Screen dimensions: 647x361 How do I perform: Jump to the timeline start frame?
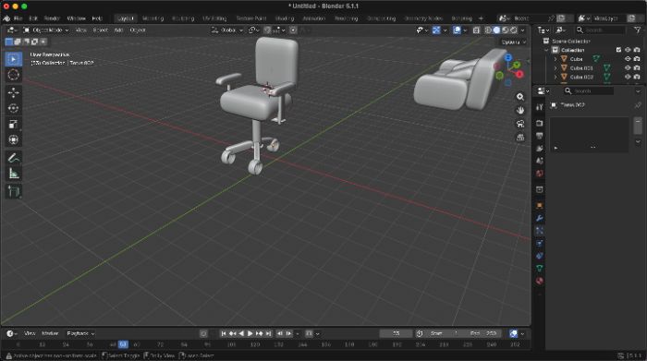pyautogui.click(x=224, y=333)
